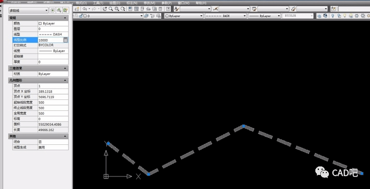This screenshot has width=370, height=189.
Task: Open the QuickCalc calculator toolbar icon
Action: (160, 9)
